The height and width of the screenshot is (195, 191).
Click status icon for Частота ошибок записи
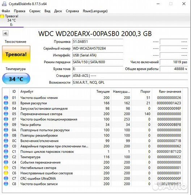coord(6,184)
